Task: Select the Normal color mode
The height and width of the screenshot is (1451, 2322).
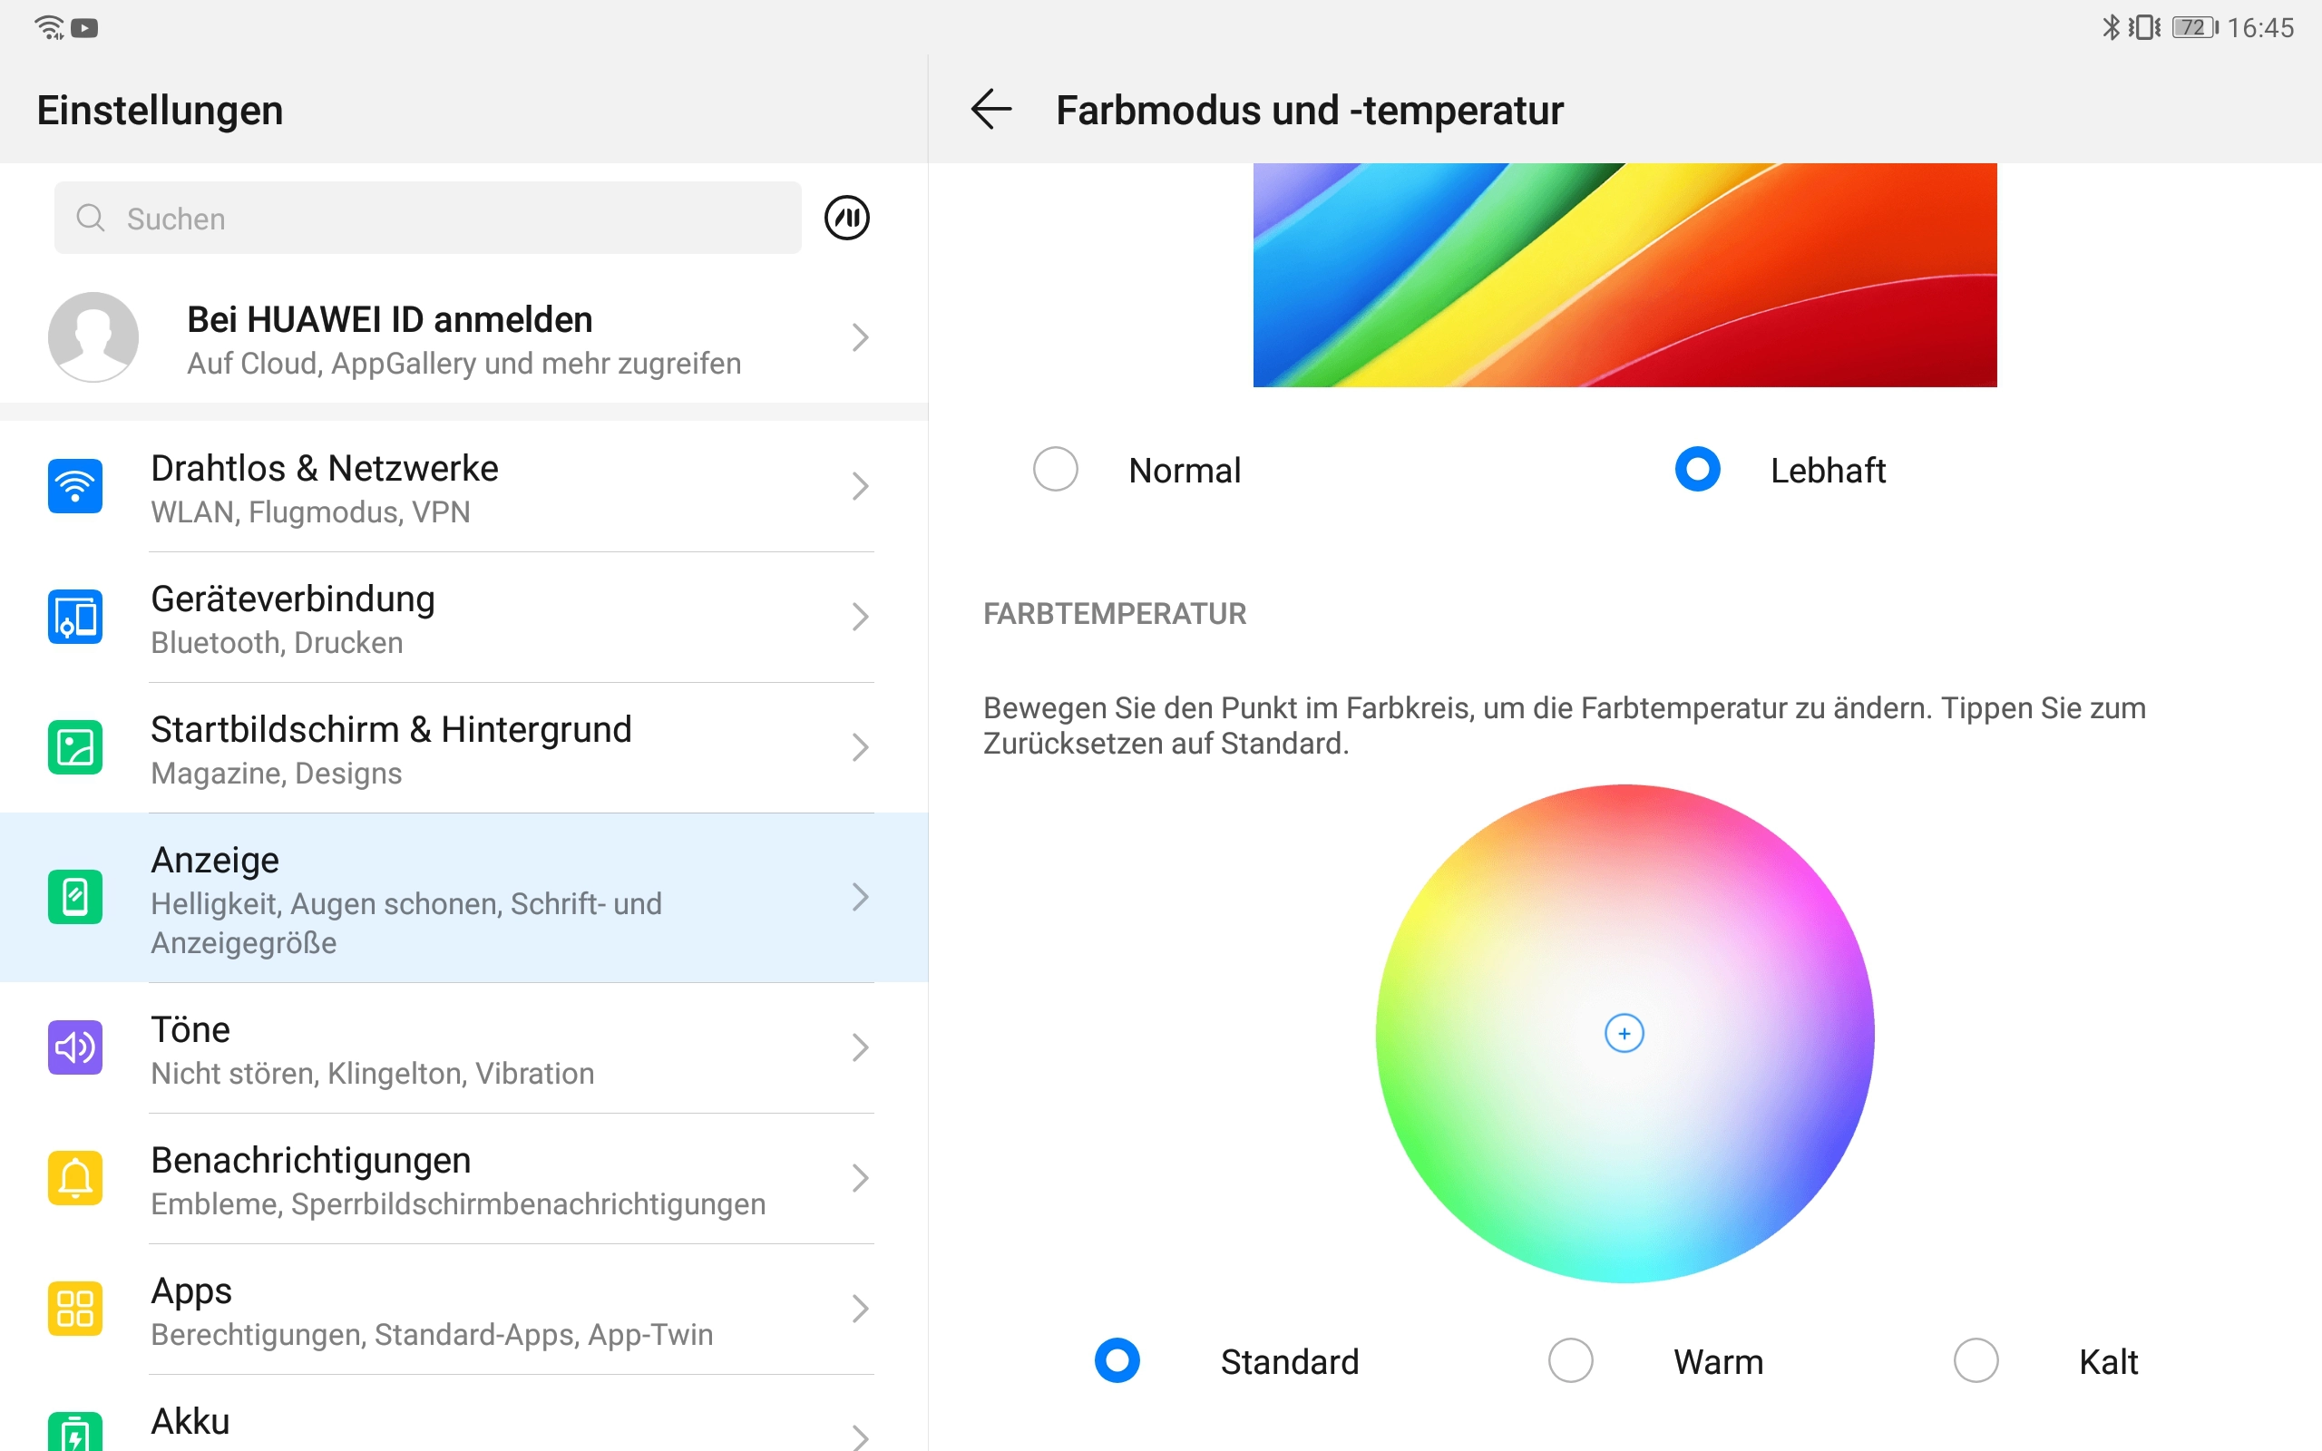Action: click(1056, 469)
